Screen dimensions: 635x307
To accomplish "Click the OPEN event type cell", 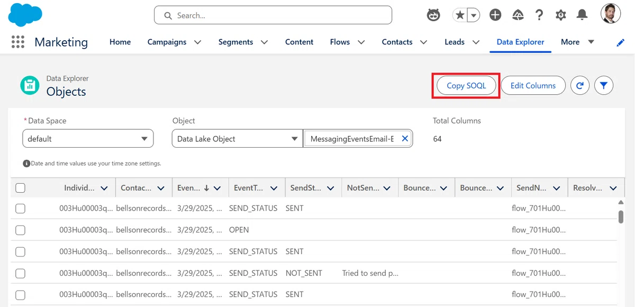I will 239,230.
